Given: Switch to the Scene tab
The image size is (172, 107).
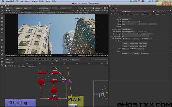Looking at the screenshot, I should click(151, 14).
